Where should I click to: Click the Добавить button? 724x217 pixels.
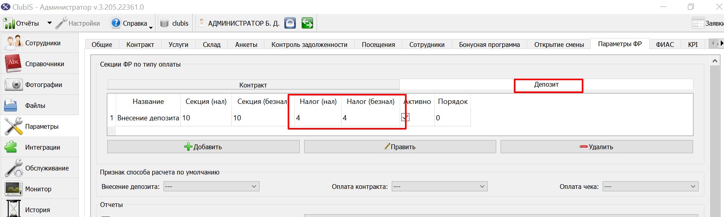coord(203,147)
